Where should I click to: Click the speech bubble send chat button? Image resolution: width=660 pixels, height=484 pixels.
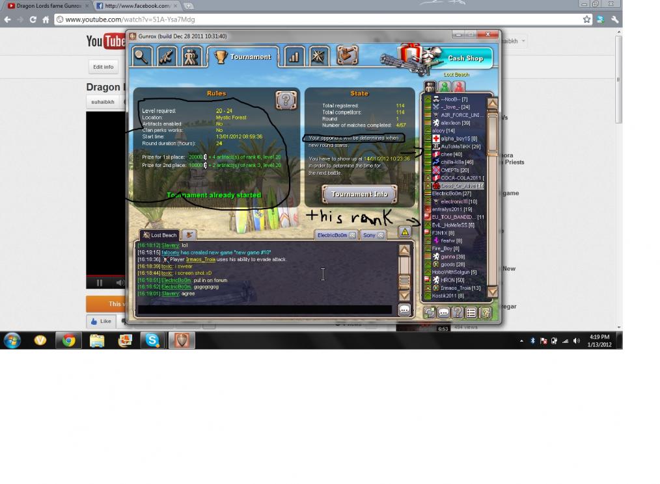click(x=404, y=311)
